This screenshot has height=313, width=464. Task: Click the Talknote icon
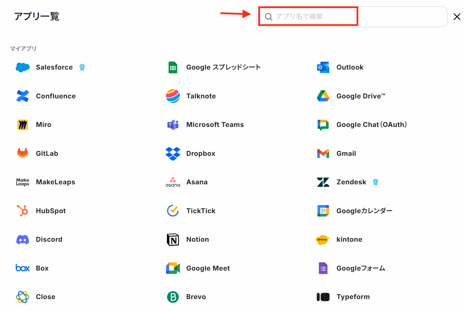(x=173, y=96)
